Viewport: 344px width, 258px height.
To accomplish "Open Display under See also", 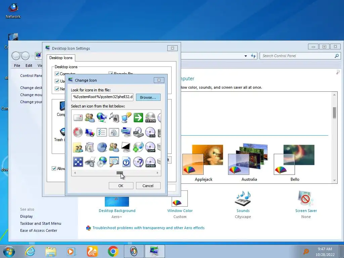I will [x=26, y=216].
